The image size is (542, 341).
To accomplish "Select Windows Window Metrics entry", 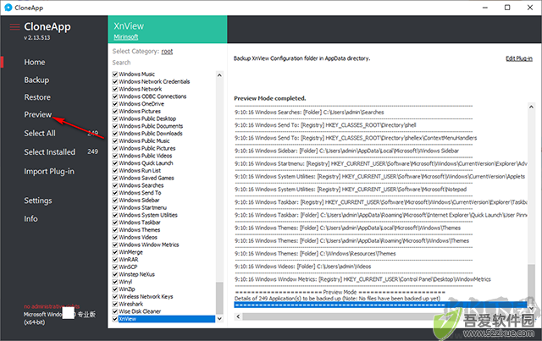I will coord(149,245).
